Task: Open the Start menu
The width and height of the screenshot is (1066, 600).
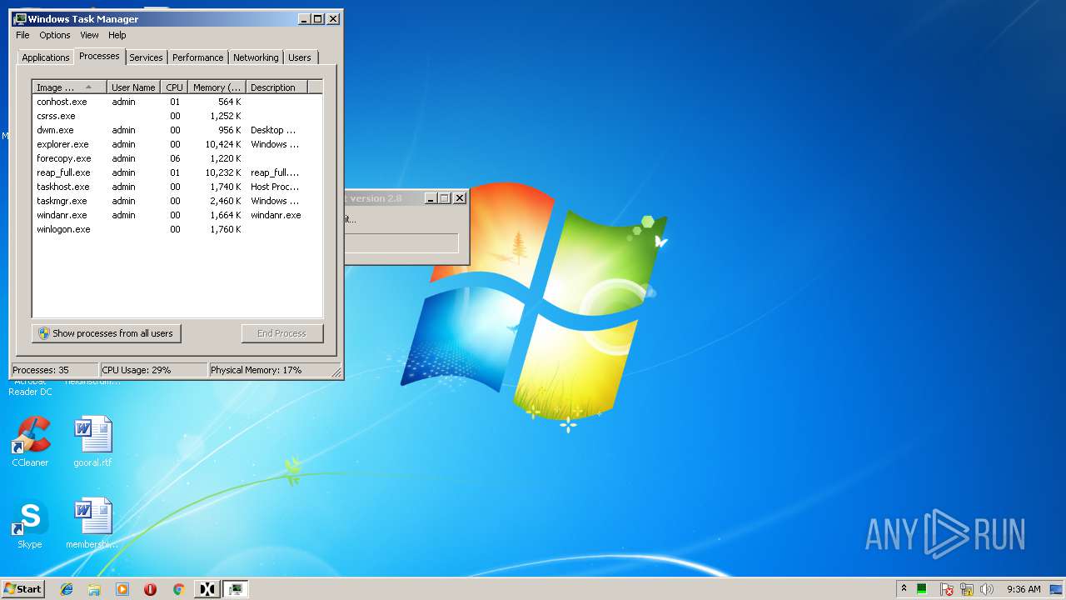Action: pyautogui.click(x=23, y=589)
